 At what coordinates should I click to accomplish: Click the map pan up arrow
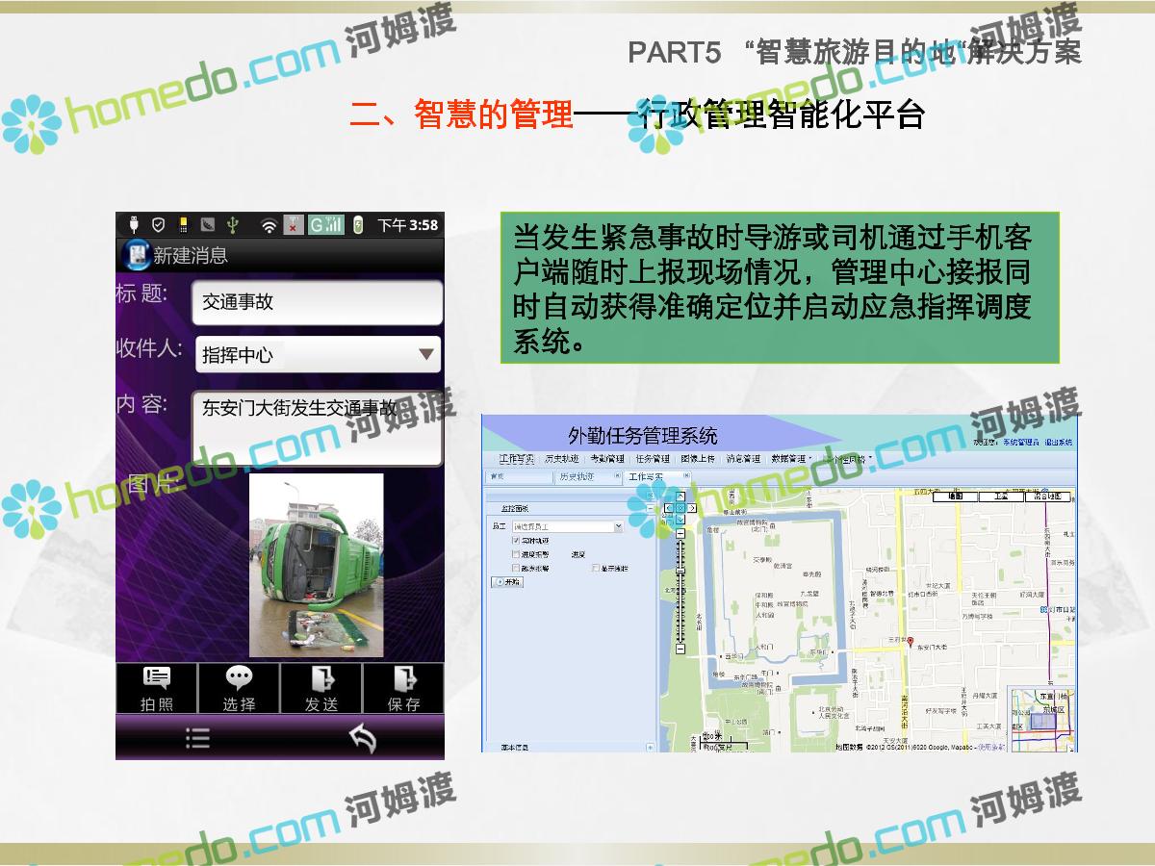(x=680, y=497)
